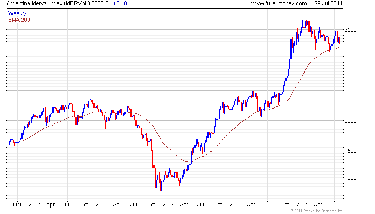Click the 'Apr' label right of 2007

pos(51,205)
